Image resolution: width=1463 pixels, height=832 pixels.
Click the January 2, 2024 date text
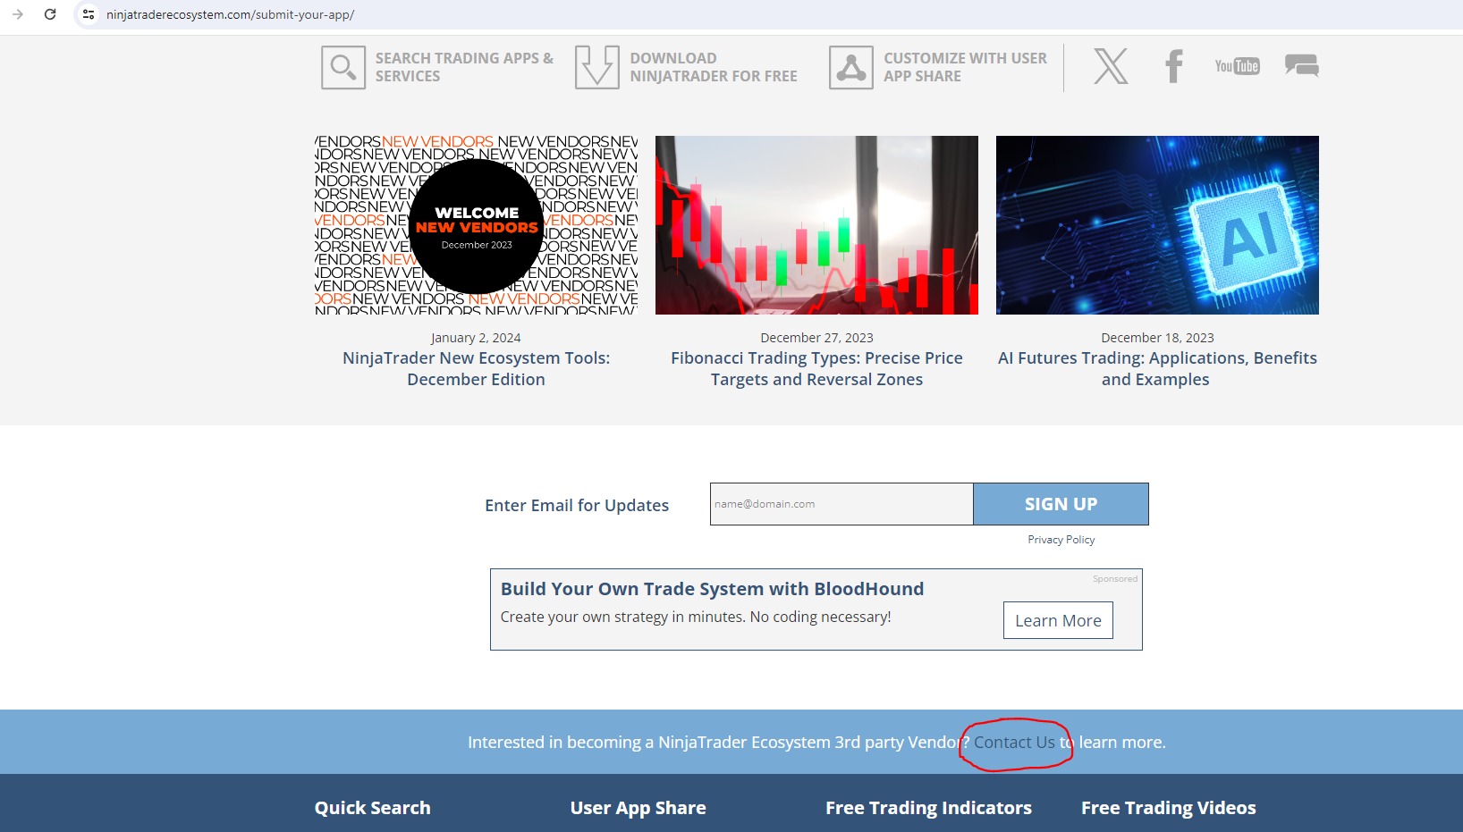pos(476,338)
